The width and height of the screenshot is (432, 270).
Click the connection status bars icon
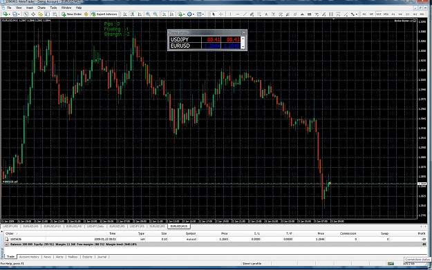[x=391, y=263]
